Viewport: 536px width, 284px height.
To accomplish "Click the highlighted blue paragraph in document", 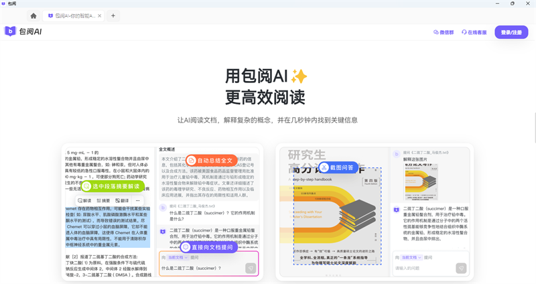I will point(108,226).
